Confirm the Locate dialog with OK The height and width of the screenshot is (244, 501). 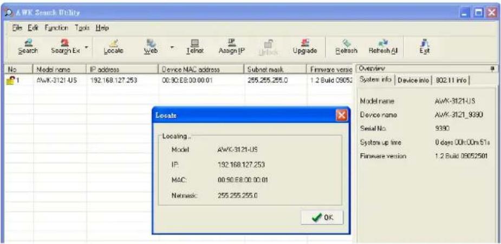coord(322,217)
